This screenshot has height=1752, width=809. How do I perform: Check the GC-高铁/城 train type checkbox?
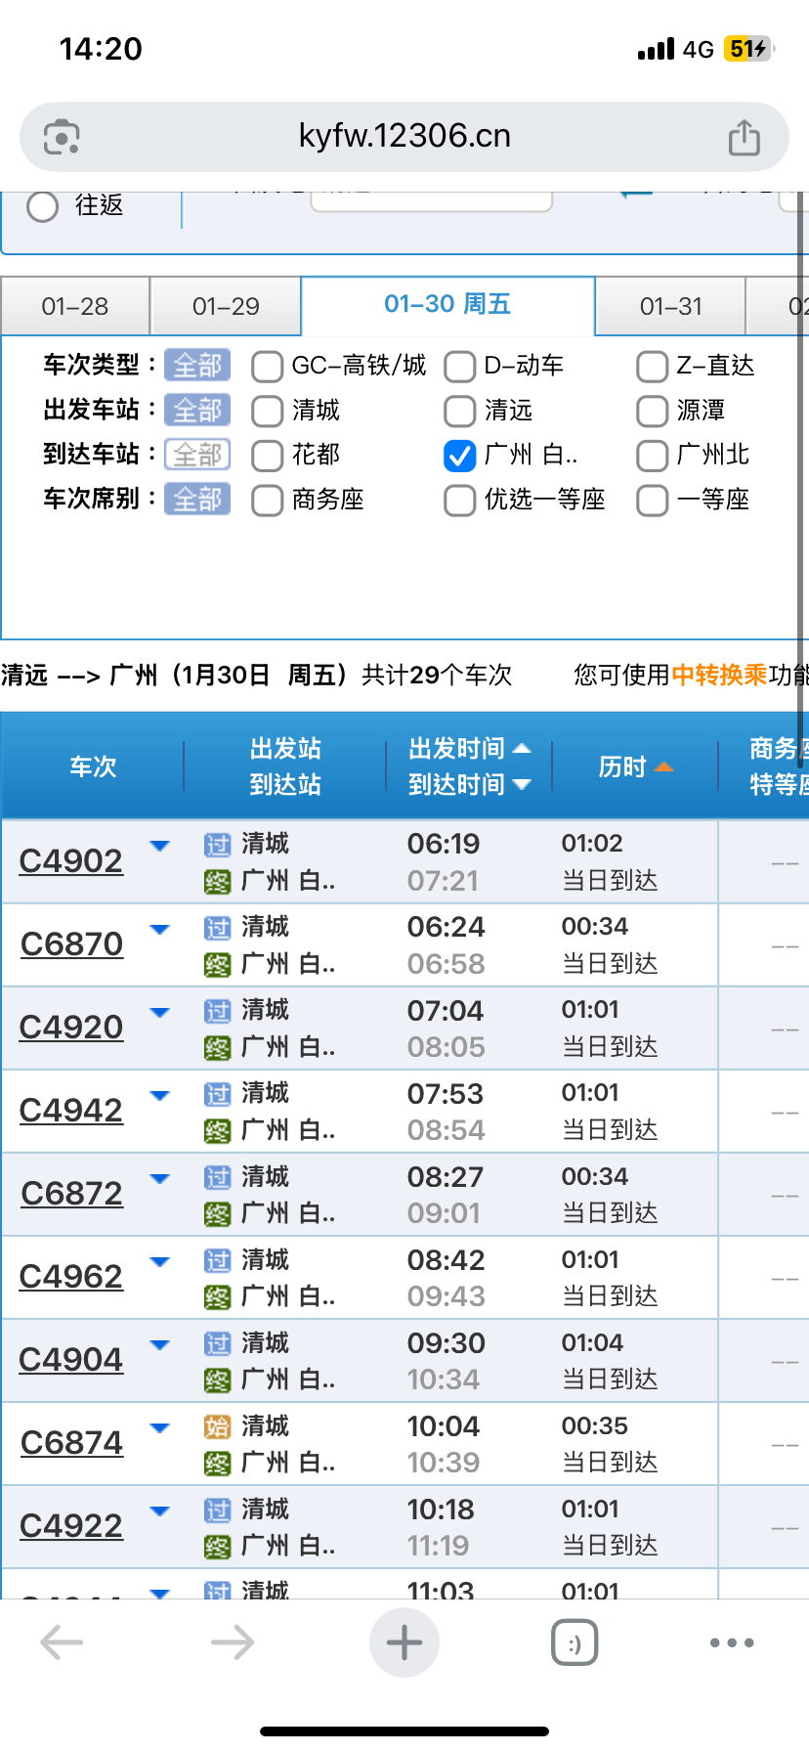point(267,367)
